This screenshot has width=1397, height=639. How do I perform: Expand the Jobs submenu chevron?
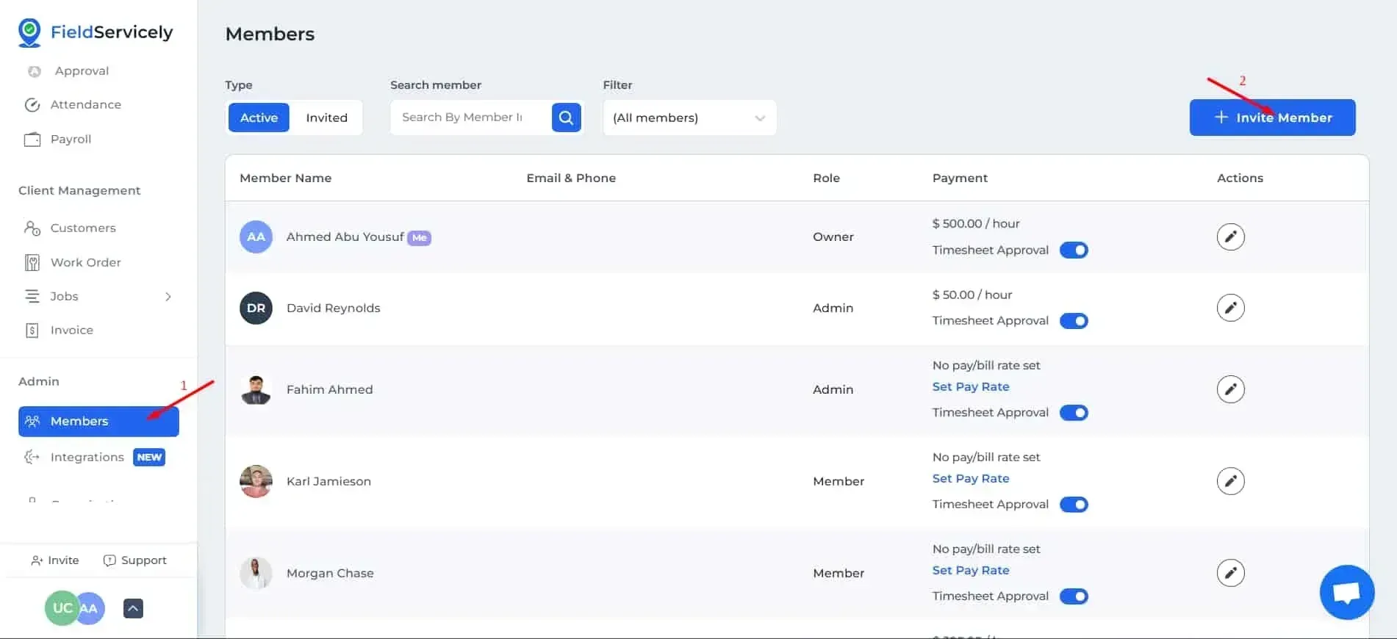tap(168, 297)
